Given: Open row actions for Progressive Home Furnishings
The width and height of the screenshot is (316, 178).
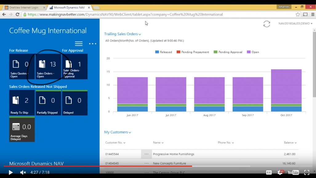Looking at the screenshot, I should (x=146, y=154).
